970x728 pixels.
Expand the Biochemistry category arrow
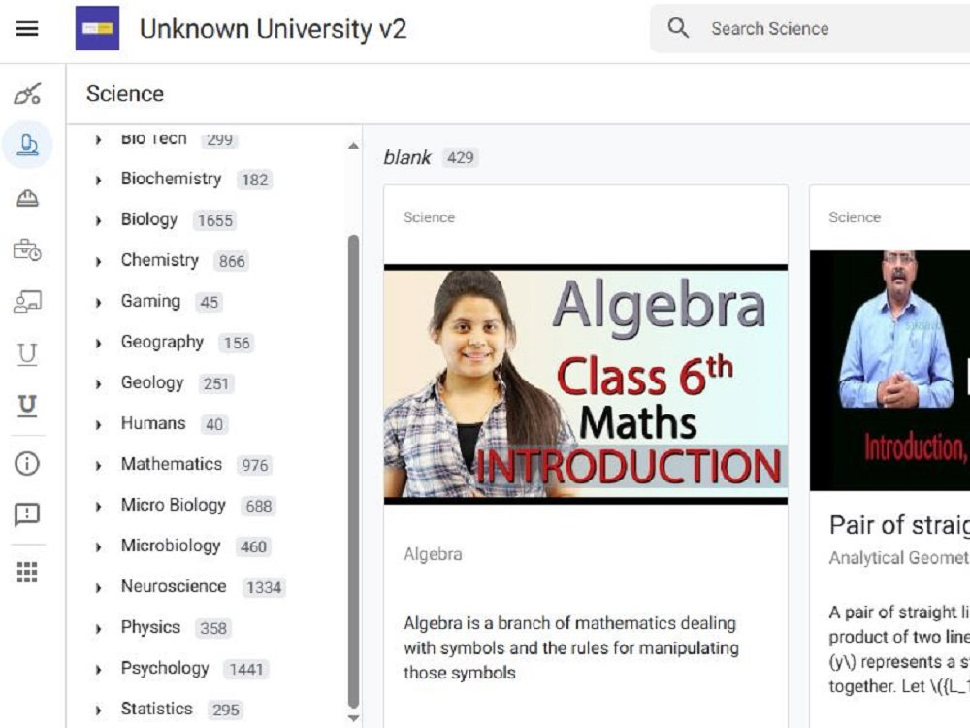[98, 181]
